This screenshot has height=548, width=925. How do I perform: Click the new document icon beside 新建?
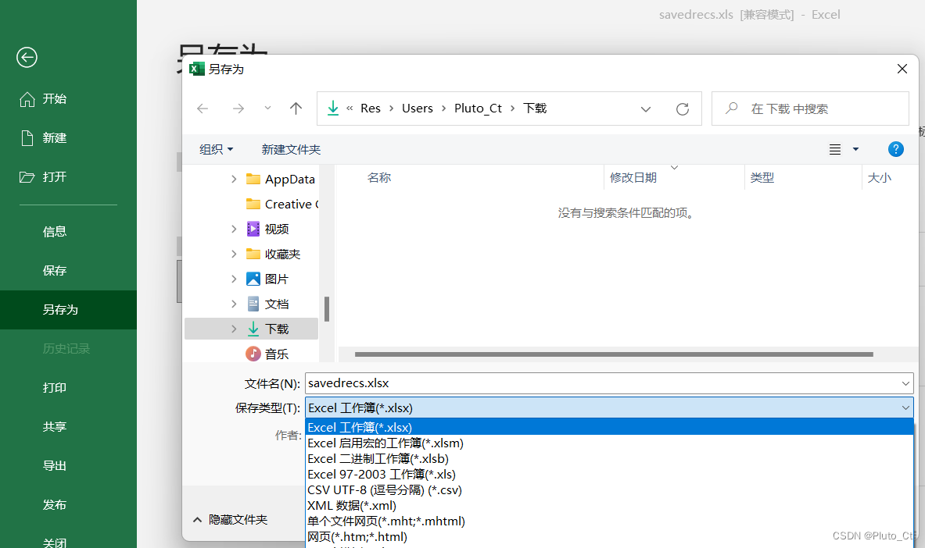point(27,138)
